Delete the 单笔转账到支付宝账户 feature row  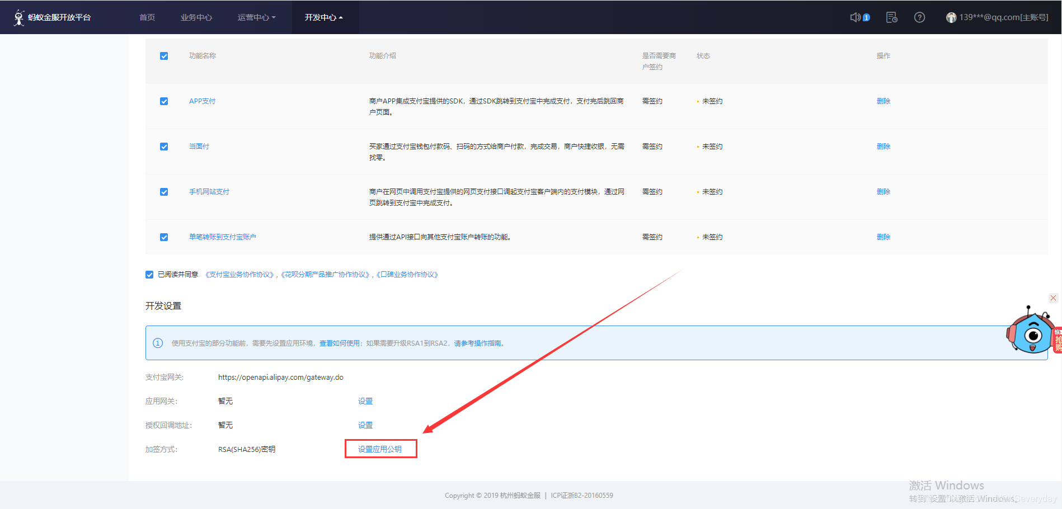coord(884,237)
